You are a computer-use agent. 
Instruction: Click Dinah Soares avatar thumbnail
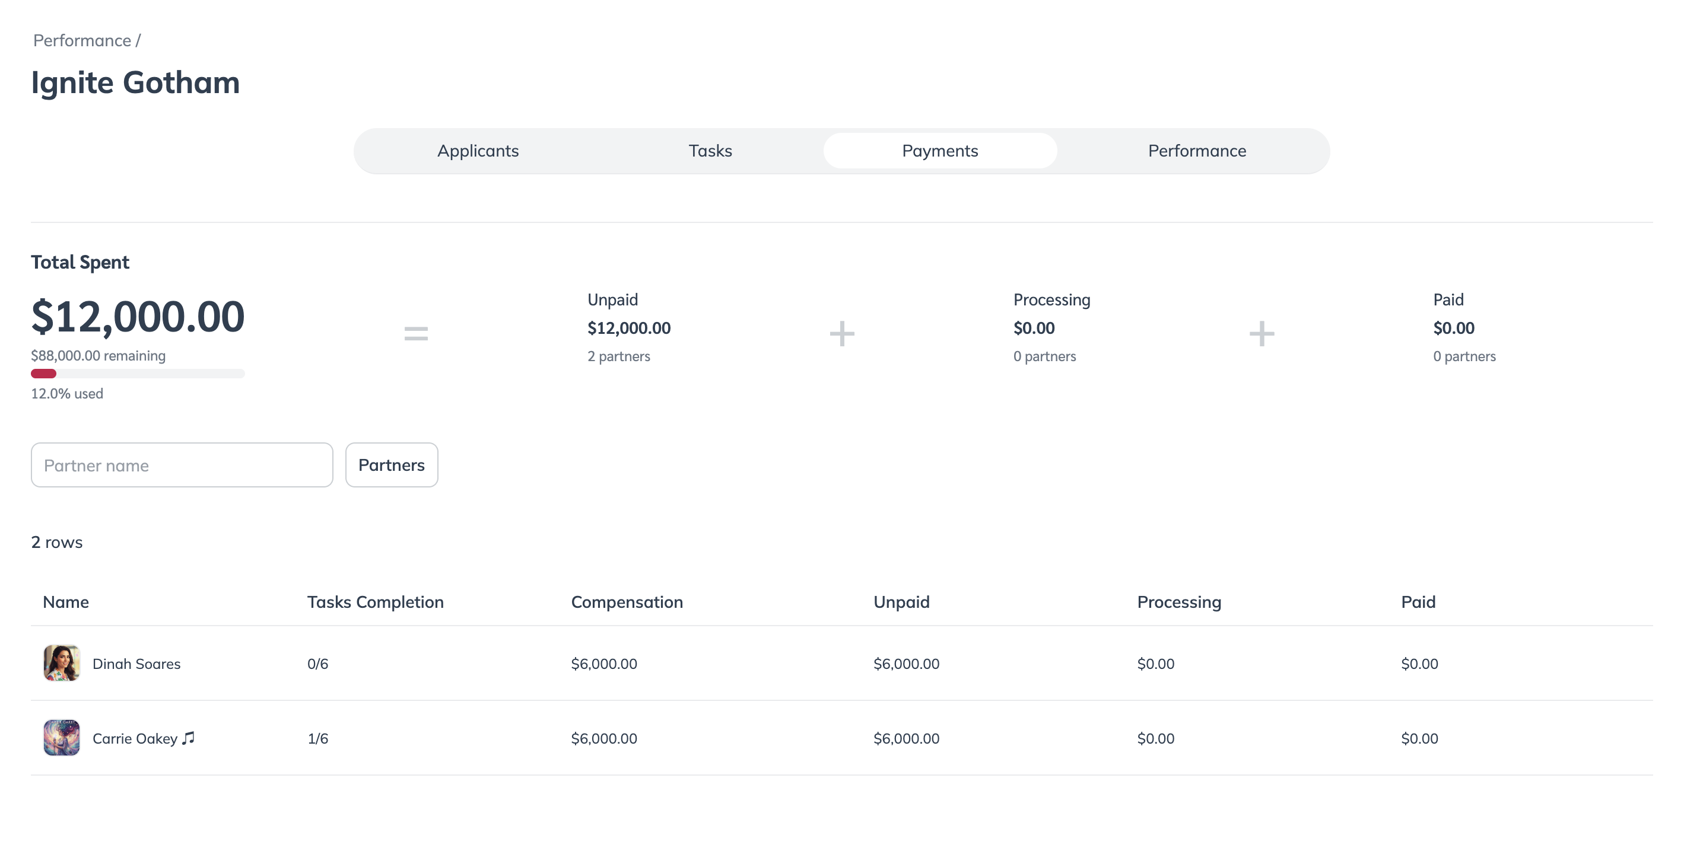click(x=62, y=662)
